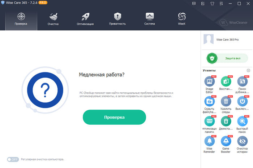
Task: Launch the Game Booster utility
Action: point(226,141)
